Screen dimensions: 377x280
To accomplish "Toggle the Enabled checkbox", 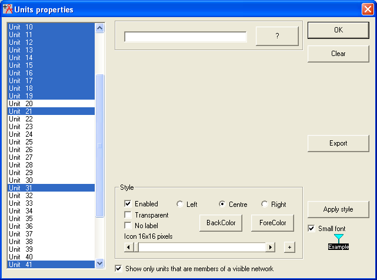I will (x=128, y=203).
